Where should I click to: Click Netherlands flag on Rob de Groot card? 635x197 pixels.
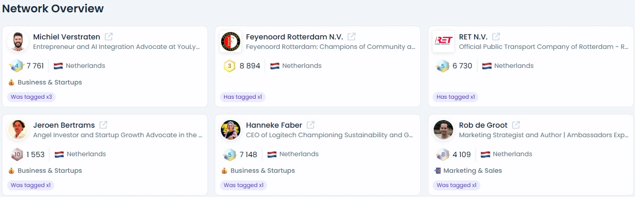pos(486,154)
